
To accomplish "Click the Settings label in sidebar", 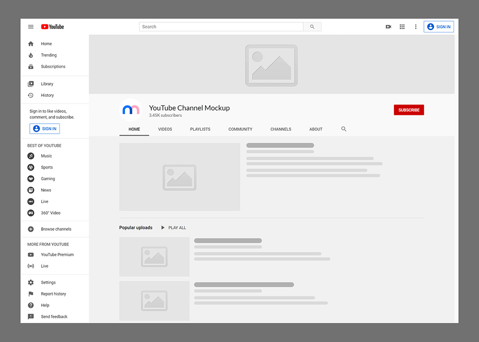I will (48, 283).
